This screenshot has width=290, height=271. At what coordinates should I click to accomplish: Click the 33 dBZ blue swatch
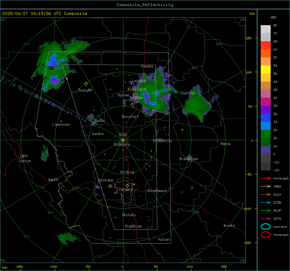click(x=266, y=118)
